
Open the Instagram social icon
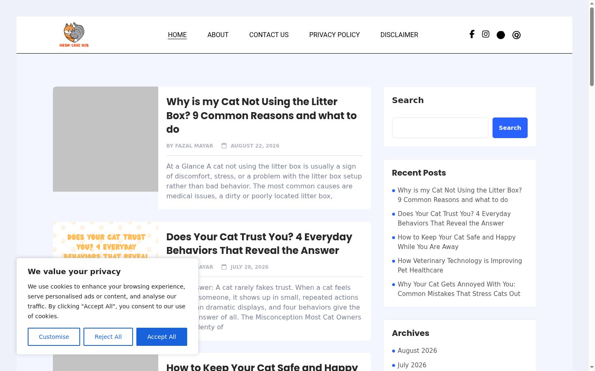tap(486, 34)
